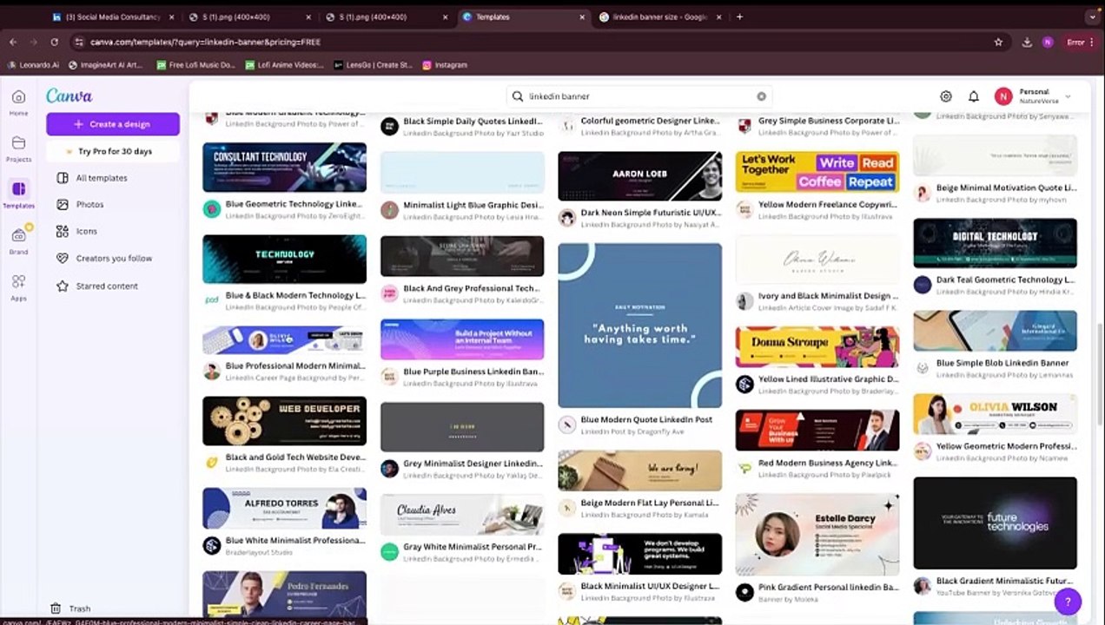This screenshot has height=625, width=1105.
Task: Open the Olivia Wilson yellow geometric banner
Action: (x=995, y=414)
